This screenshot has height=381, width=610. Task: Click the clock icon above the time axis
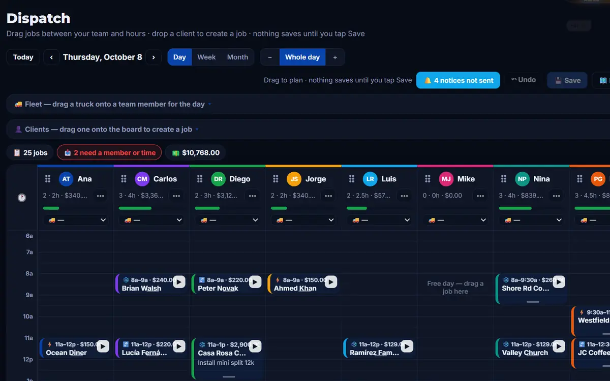[x=22, y=198]
